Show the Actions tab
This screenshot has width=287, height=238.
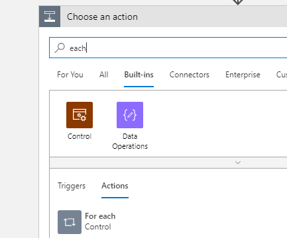tap(115, 186)
